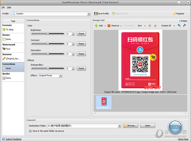Open the Home Page link
Image resolution: width=191 pixels, height=142 pixels.
coord(183,139)
